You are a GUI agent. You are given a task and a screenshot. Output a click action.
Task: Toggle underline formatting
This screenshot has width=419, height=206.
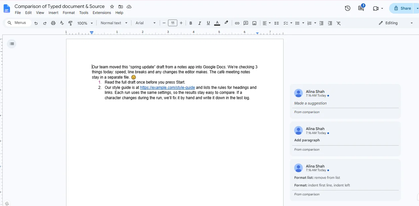(x=208, y=23)
